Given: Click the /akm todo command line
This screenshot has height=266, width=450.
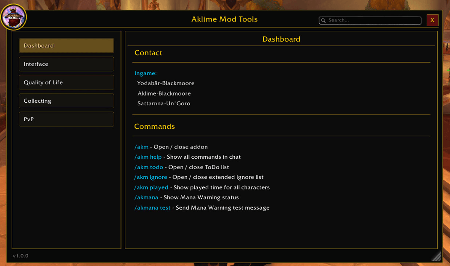Looking at the screenshot, I should 181,167.
